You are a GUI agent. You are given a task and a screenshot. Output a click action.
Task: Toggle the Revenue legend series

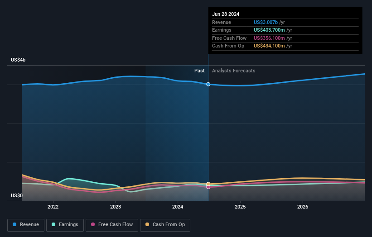(x=26, y=225)
